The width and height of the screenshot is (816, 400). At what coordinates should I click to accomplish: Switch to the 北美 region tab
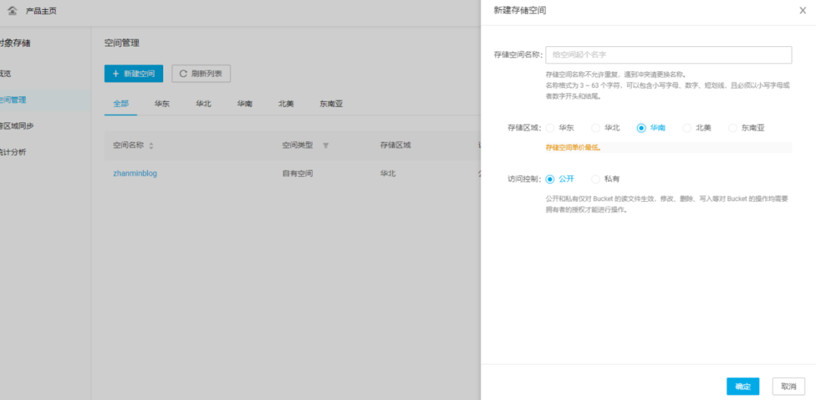coord(286,104)
